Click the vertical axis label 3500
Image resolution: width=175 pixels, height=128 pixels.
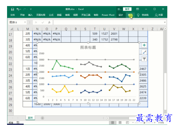tap(42, 53)
